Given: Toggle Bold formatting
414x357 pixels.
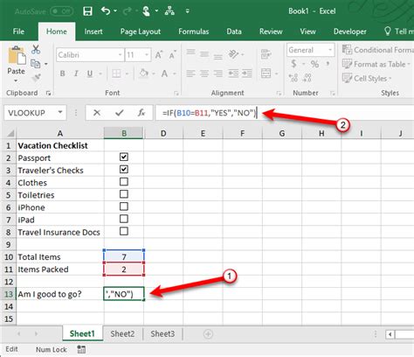Looking at the screenshot, I should [x=62, y=73].
